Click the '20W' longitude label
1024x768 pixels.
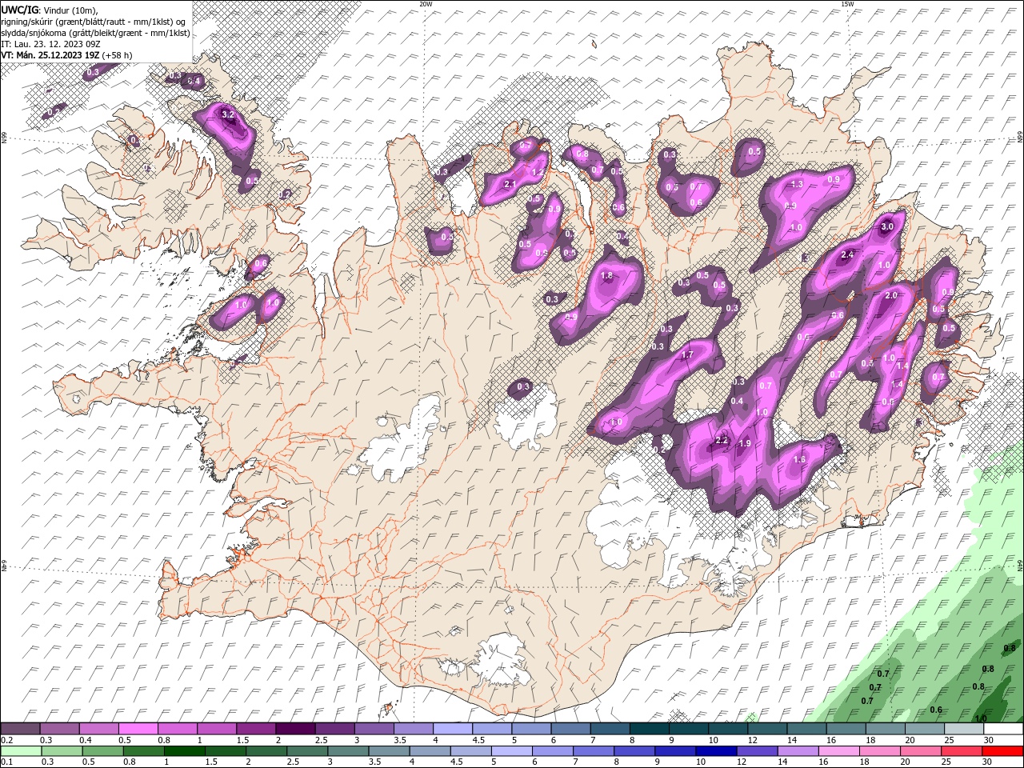pyautogui.click(x=426, y=4)
